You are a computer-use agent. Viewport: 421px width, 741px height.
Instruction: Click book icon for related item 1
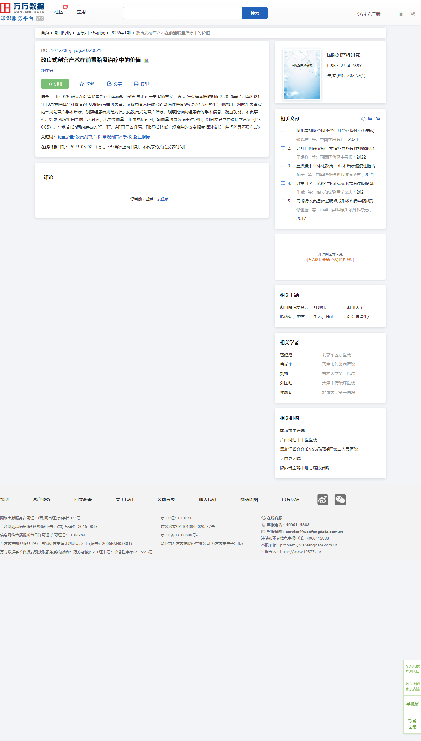pos(283,131)
